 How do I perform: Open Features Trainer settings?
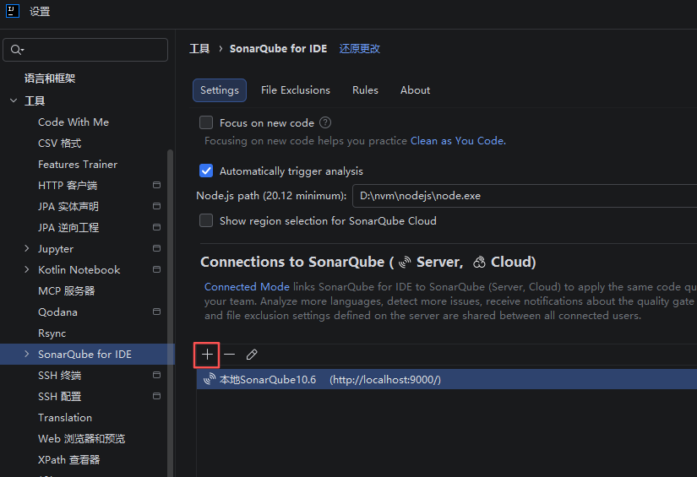[x=78, y=165]
